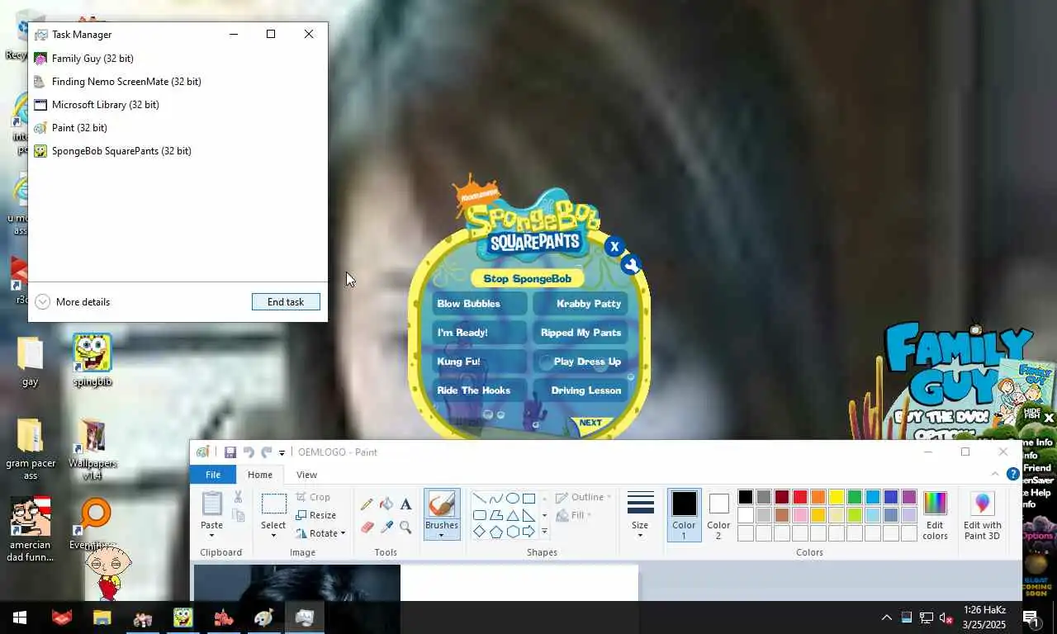The image size is (1057, 634).
Task: Select Color 1 foreground box
Action: pyautogui.click(x=684, y=515)
